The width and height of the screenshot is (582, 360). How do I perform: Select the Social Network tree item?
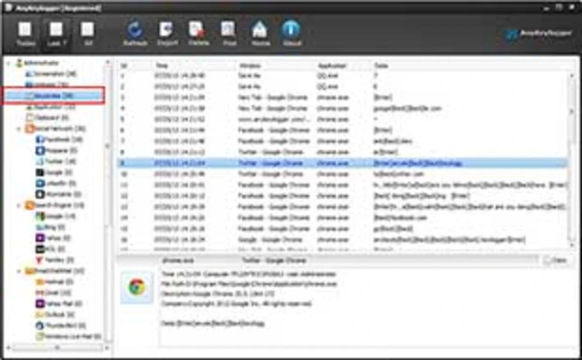click(56, 129)
